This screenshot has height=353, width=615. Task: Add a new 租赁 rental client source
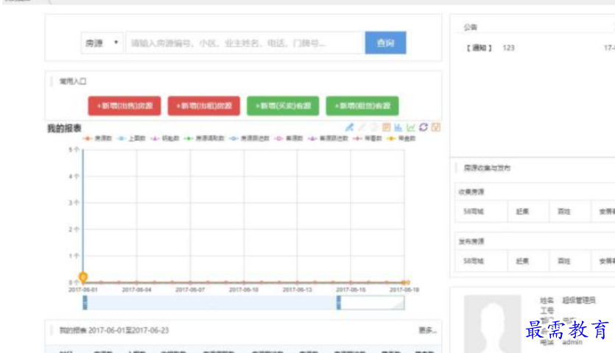click(362, 106)
